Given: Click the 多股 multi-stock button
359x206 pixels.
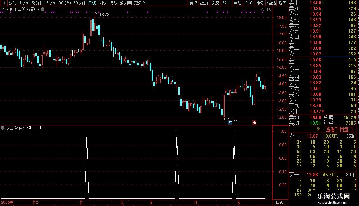Looking at the screenshot, I should (215, 3).
